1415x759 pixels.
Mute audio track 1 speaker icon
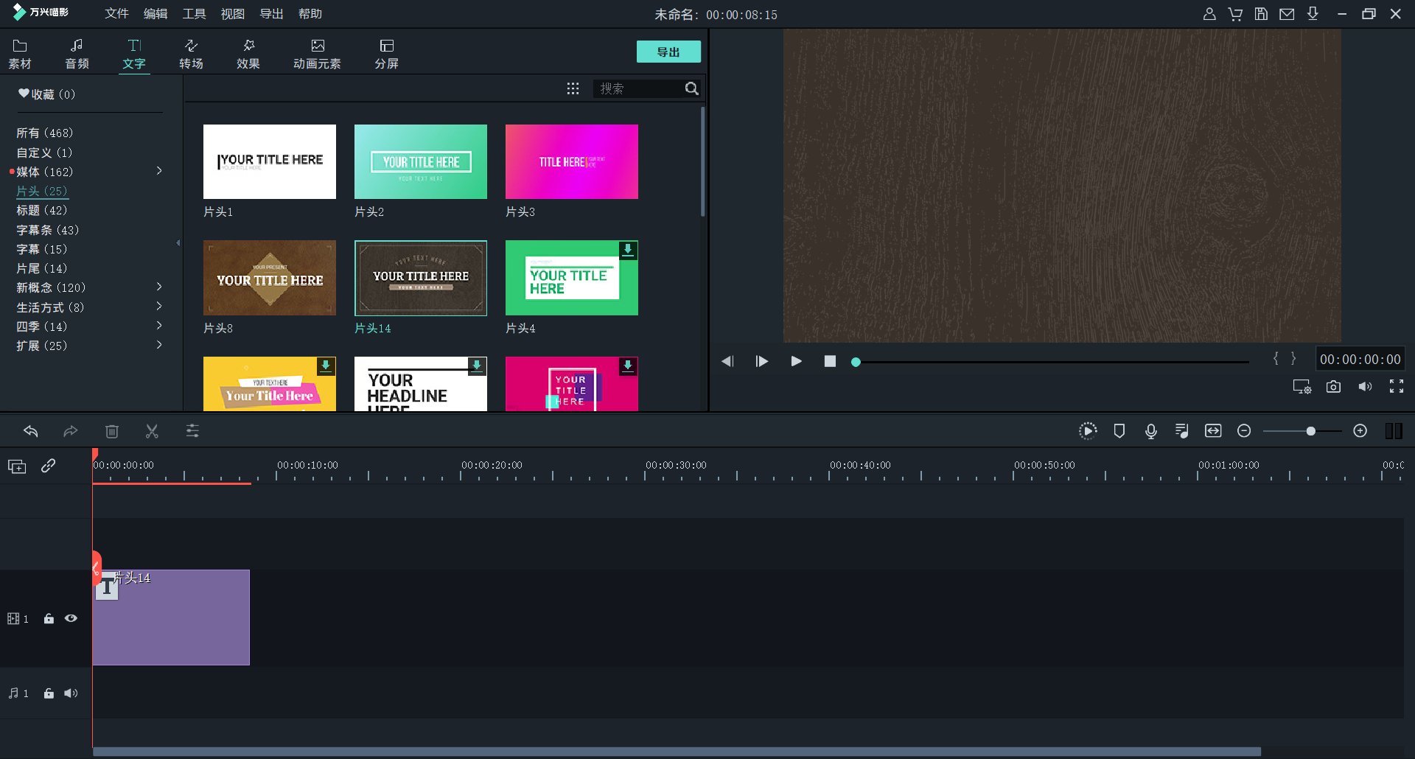(x=71, y=693)
